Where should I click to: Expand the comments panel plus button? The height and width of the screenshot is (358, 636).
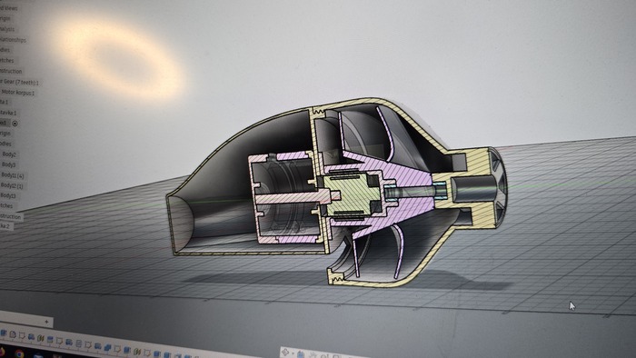click(x=46, y=322)
